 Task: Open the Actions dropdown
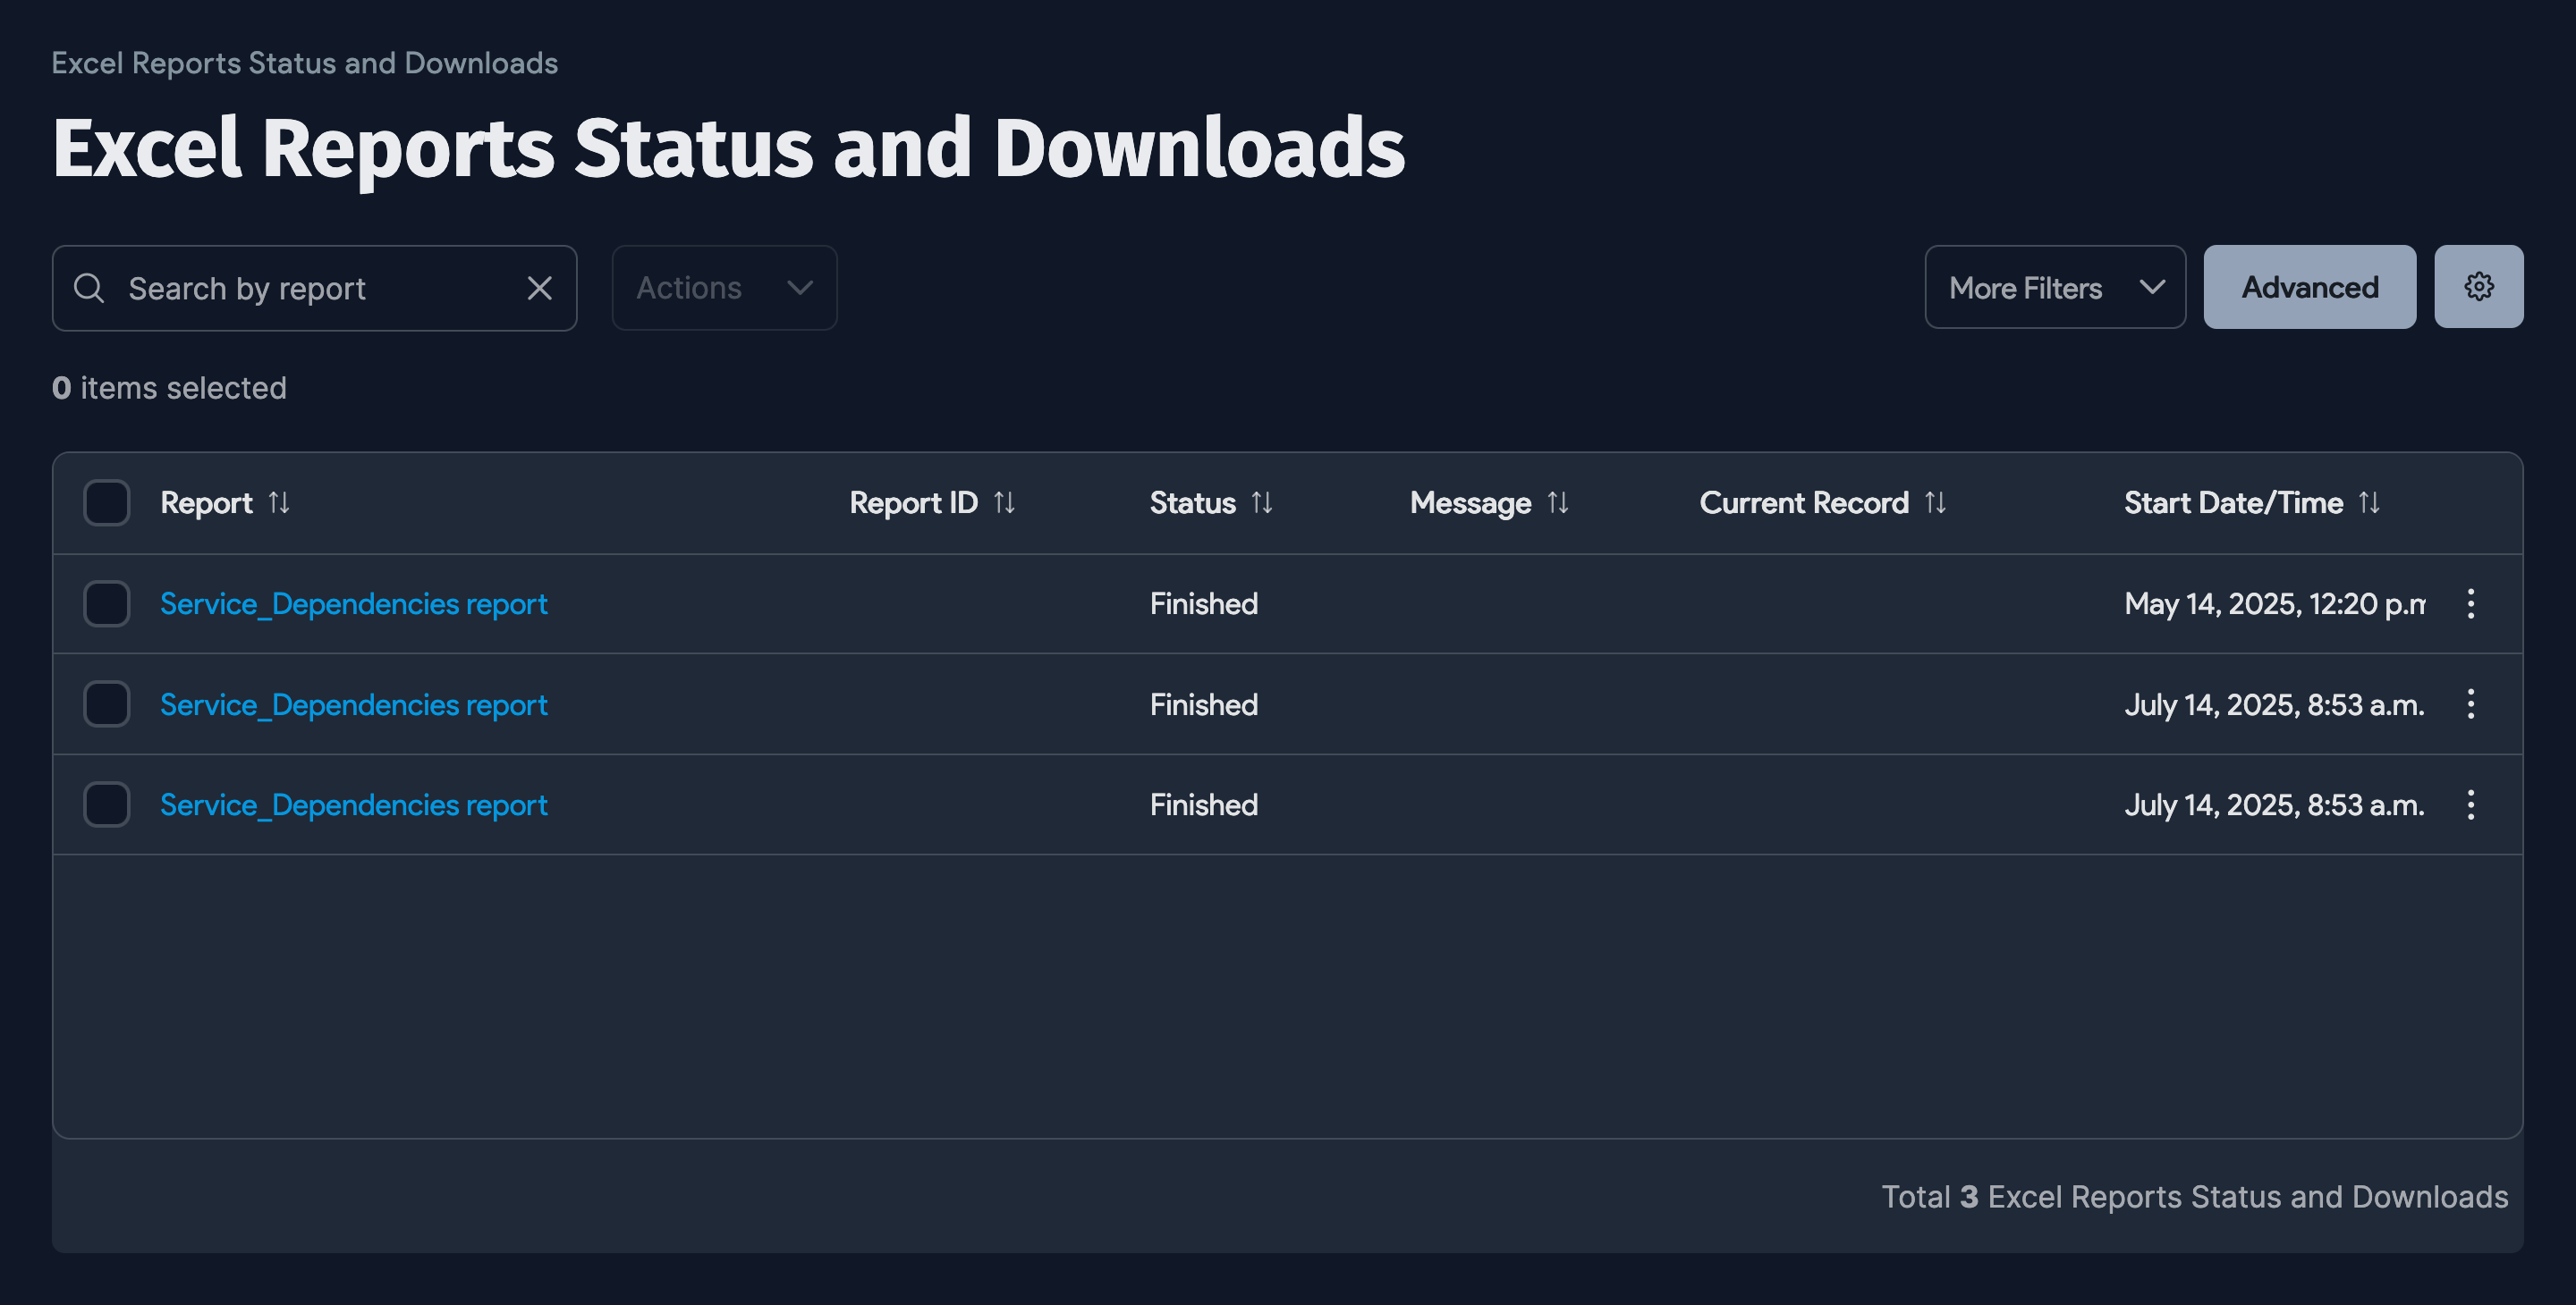pyautogui.click(x=723, y=288)
